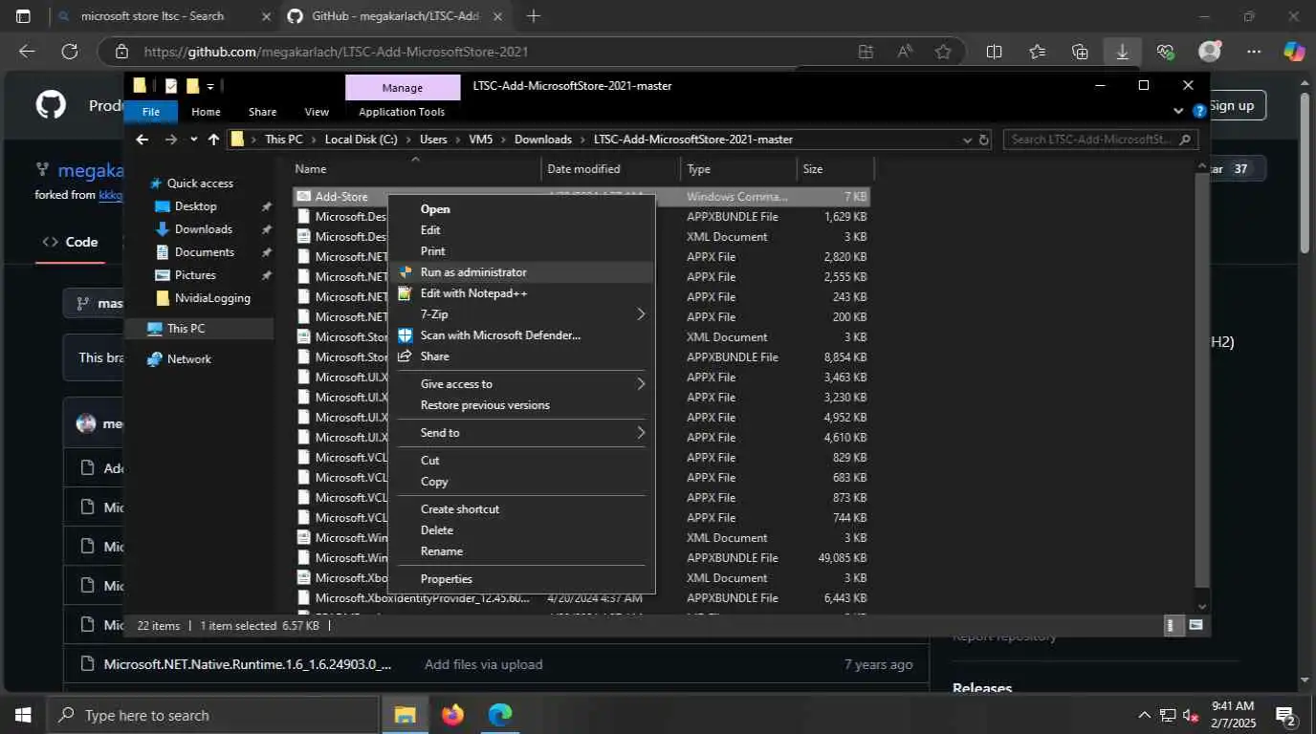
Task: Open a new browser tab
Action: (x=534, y=16)
